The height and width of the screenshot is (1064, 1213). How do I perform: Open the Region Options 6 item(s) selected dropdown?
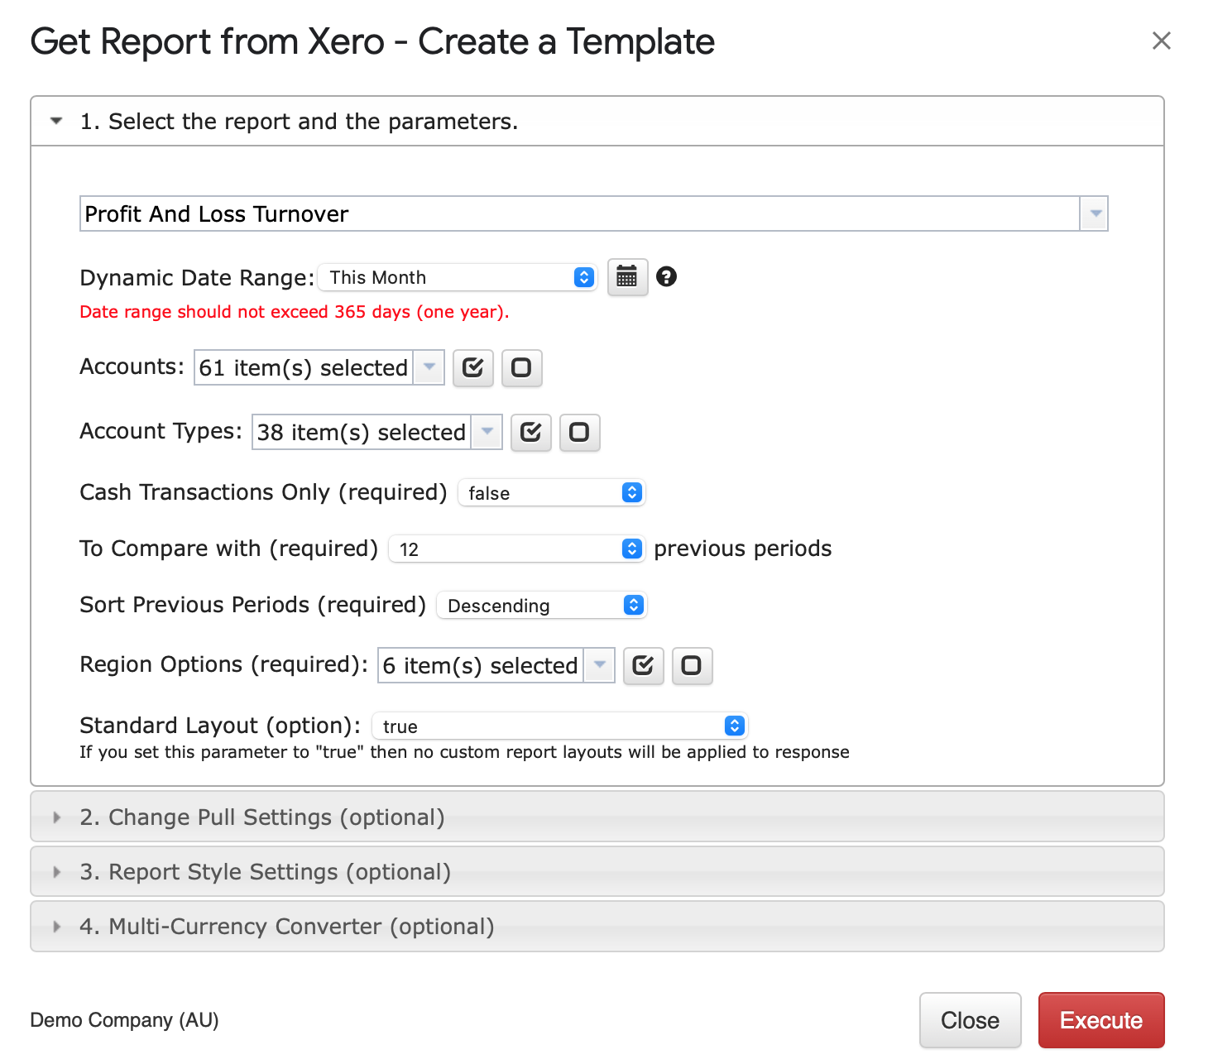point(599,665)
